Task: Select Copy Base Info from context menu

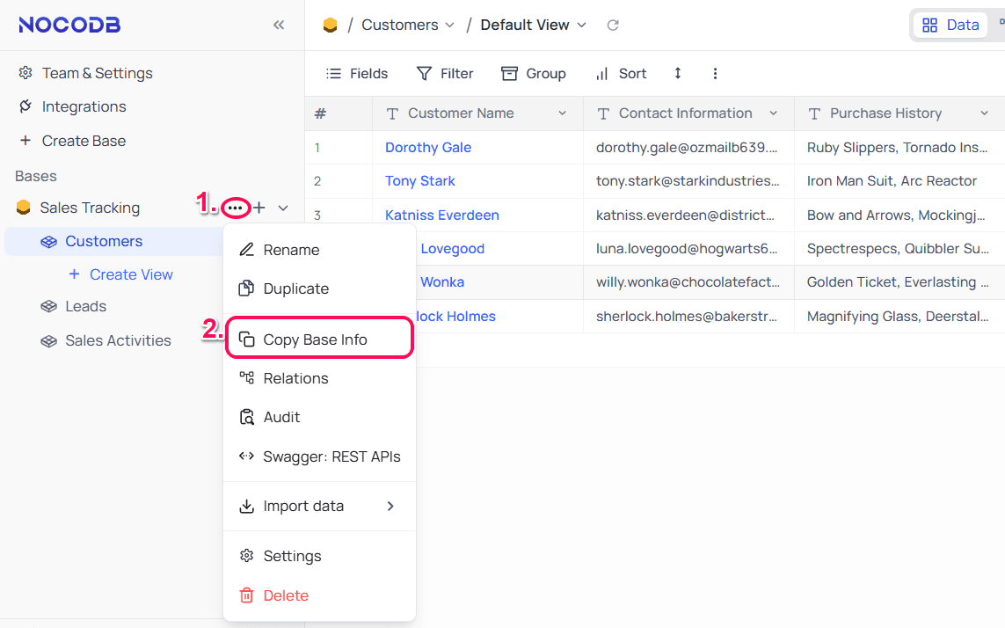Action: 315,340
